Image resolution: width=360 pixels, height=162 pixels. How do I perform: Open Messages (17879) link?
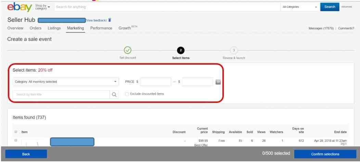pyautogui.click(x=321, y=28)
